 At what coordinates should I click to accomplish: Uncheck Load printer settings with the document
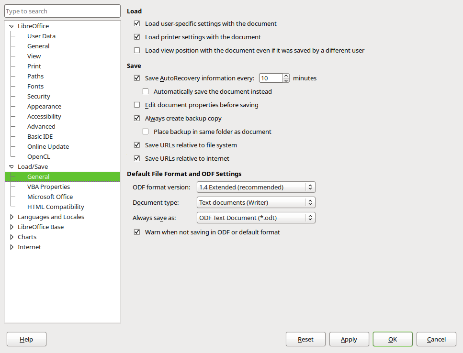coord(137,37)
